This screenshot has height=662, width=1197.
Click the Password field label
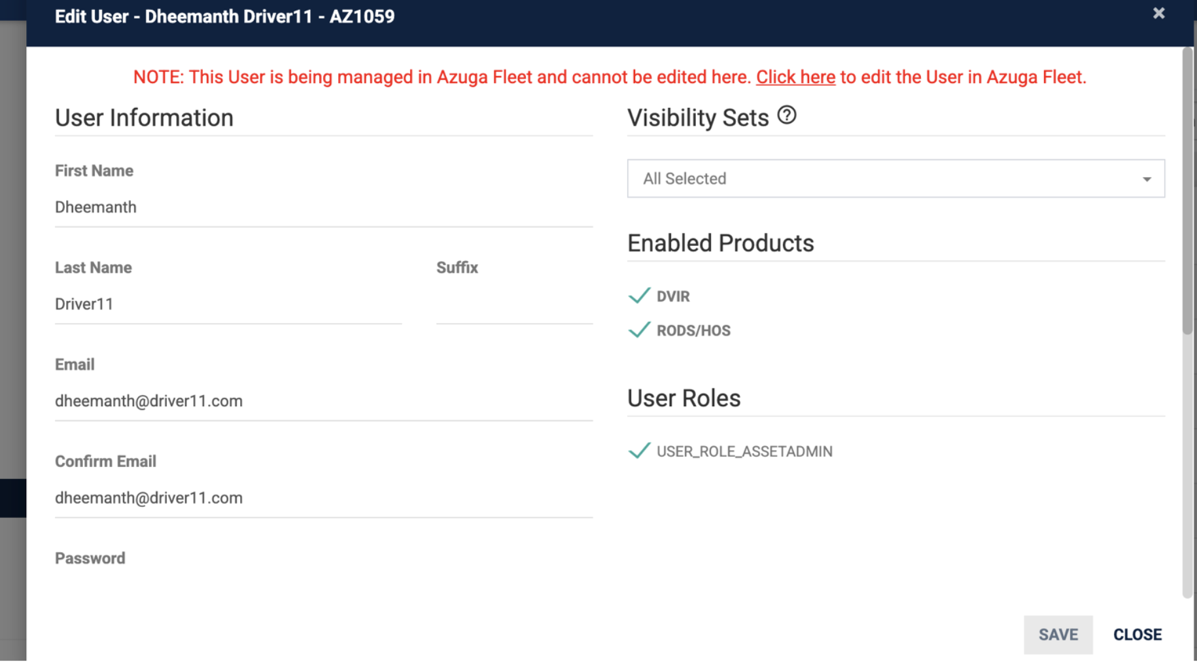click(90, 558)
